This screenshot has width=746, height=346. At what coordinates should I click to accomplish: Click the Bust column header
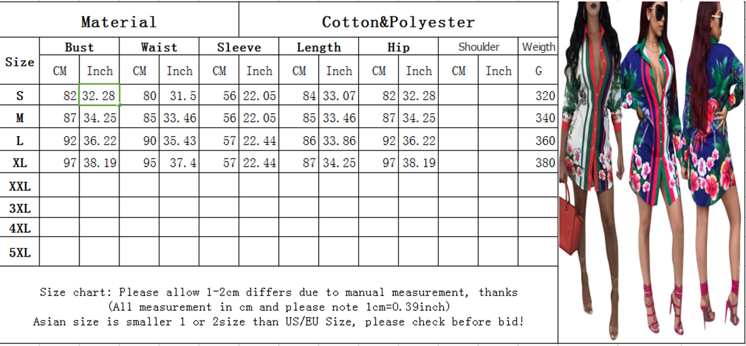[x=79, y=47]
